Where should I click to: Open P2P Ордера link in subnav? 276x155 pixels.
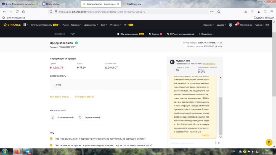[x=155, y=34]
